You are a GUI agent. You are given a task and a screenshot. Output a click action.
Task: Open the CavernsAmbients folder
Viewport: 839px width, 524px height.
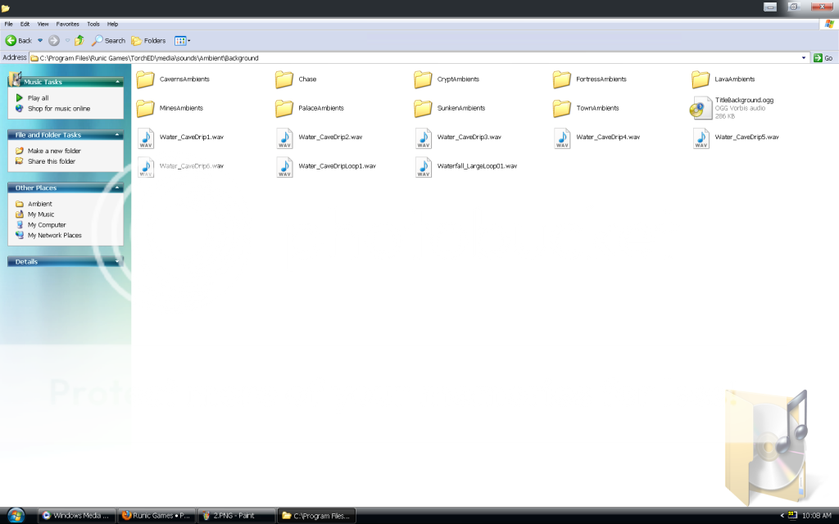click(x=146, y=79)
